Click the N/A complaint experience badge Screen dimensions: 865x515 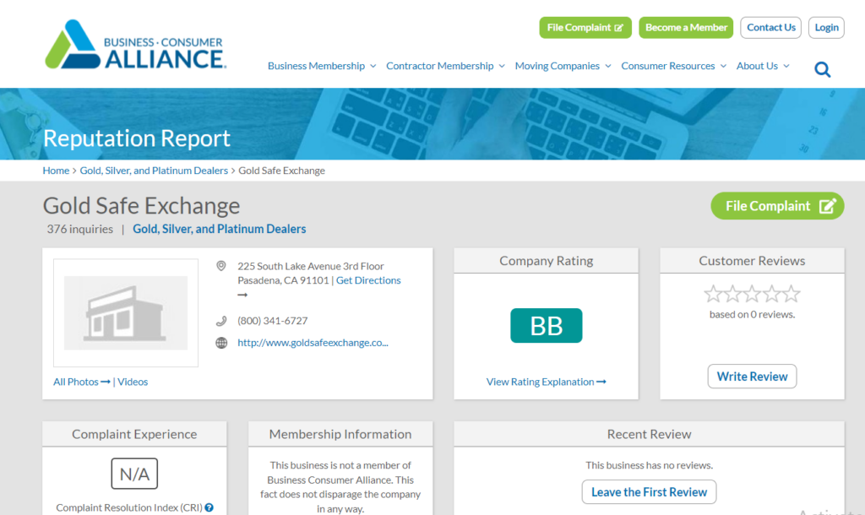134,474
